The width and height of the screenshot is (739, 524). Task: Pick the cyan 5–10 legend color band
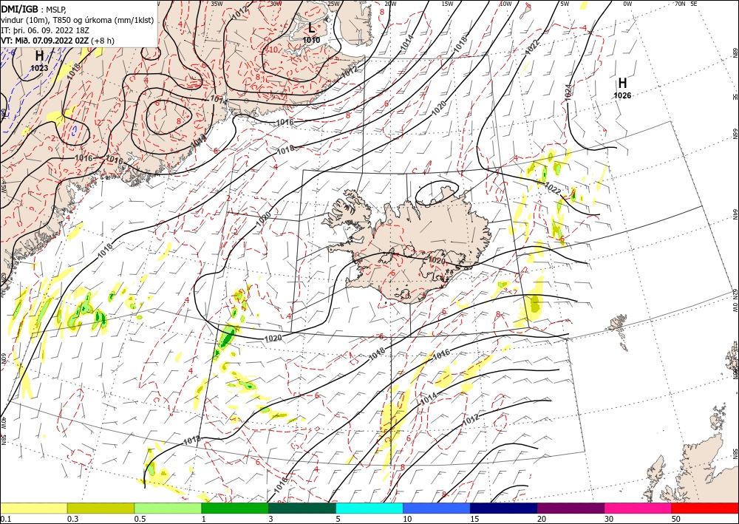(369, 508)
